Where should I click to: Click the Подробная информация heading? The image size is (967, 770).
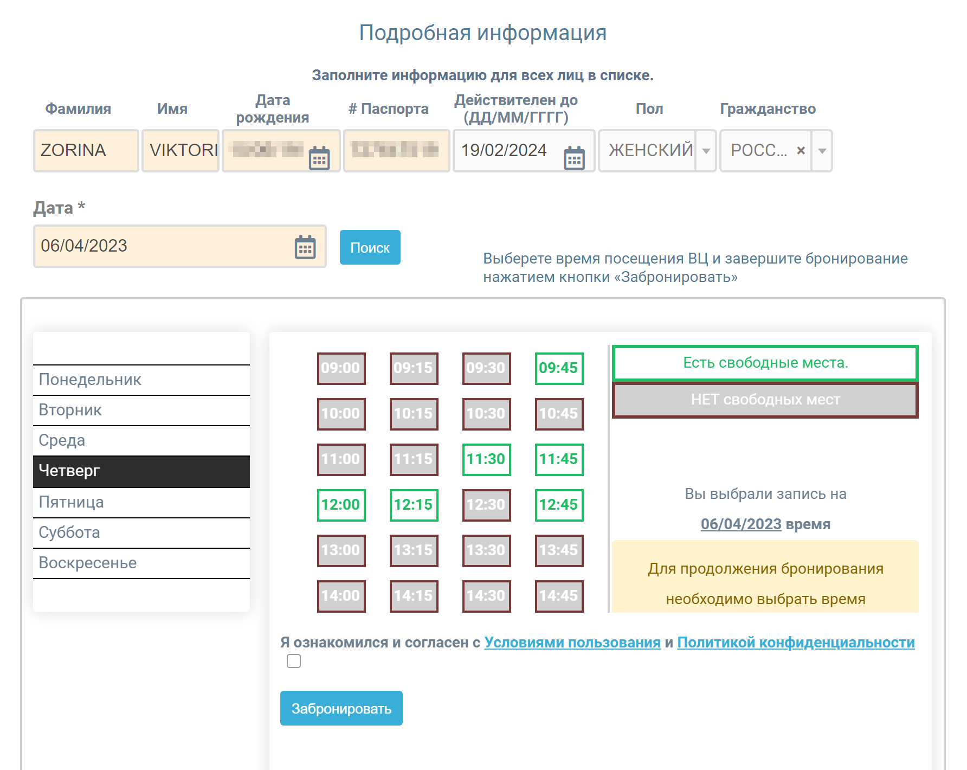tap(483, 33)
